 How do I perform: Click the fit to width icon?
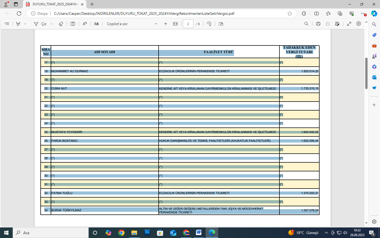click(175, 24)
